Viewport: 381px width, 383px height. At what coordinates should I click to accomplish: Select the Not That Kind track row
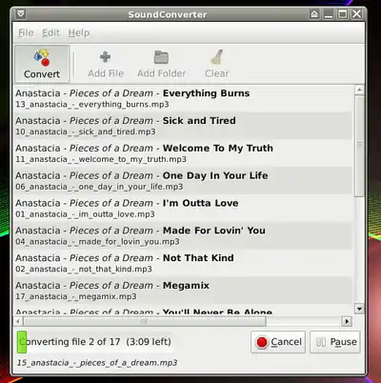[x=184, y=263]
